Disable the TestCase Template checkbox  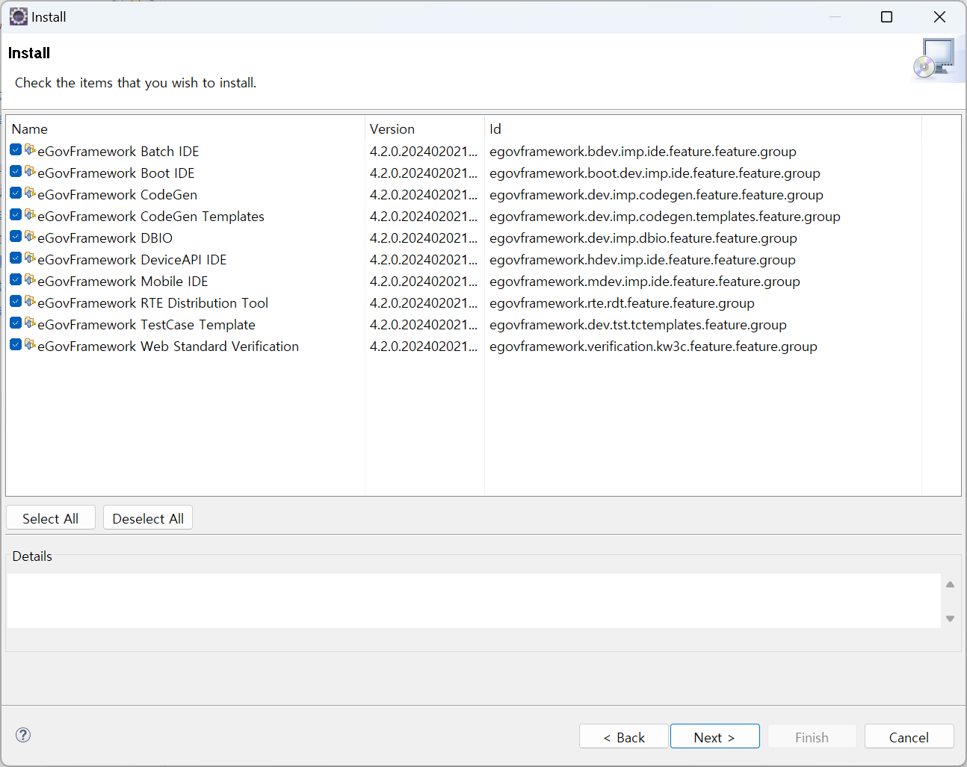coord(16,323)
